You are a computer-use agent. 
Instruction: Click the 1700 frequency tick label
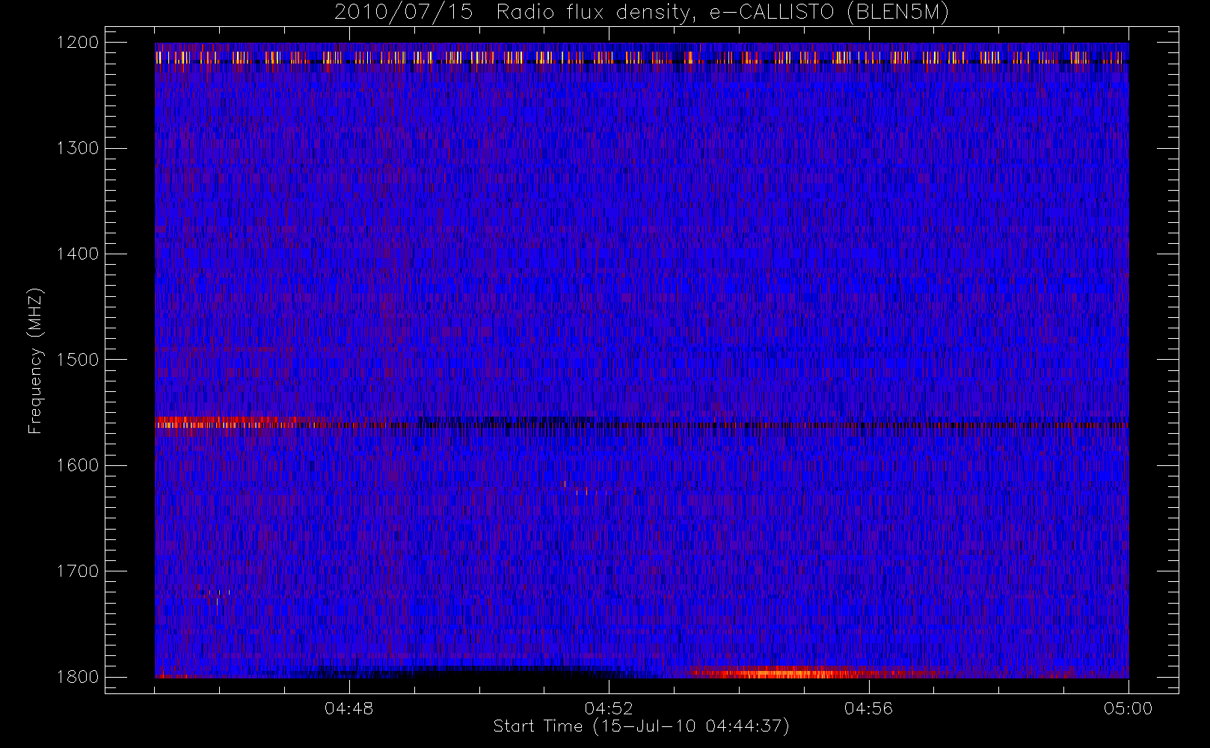pyautogui.click(x=78, y=571)
